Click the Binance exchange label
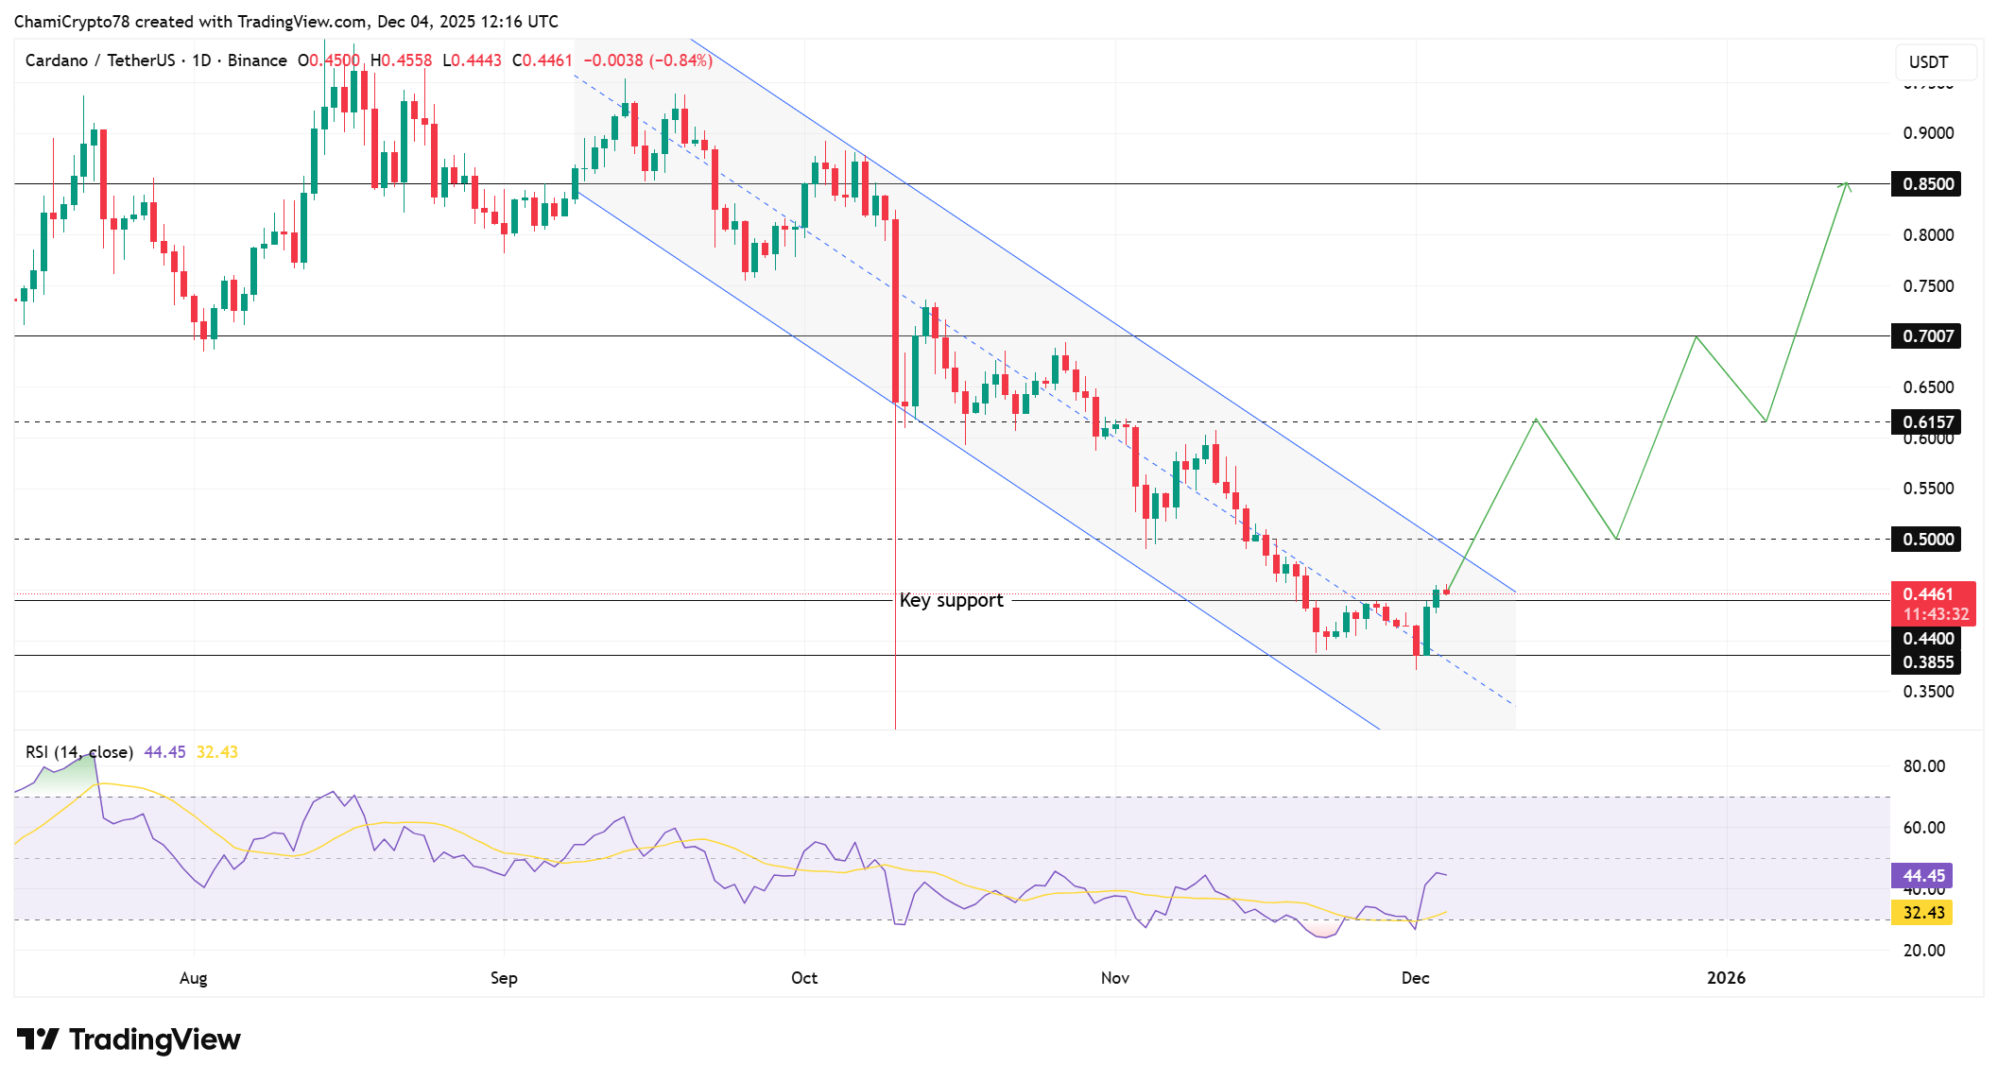Image resolution: width=1998 pixels, height=1082 pixels. (259, 60)
